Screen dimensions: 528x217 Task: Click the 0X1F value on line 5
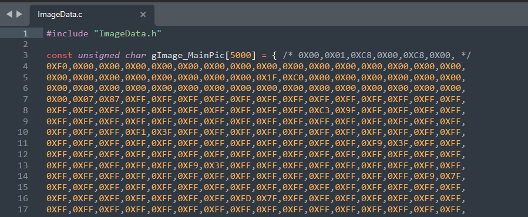[x=268, y=78]
